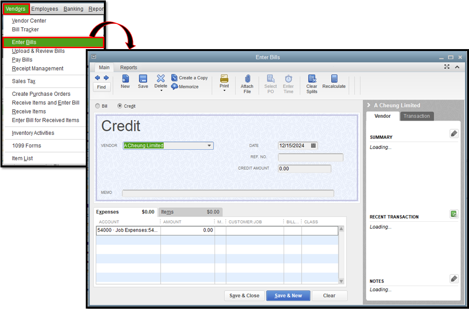Click into the Ref. No. field

pos(310,157)
